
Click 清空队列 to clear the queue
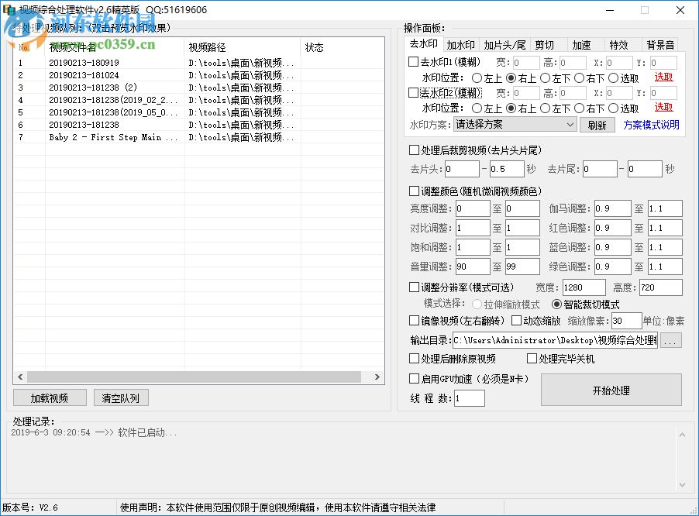coord(121,397)
